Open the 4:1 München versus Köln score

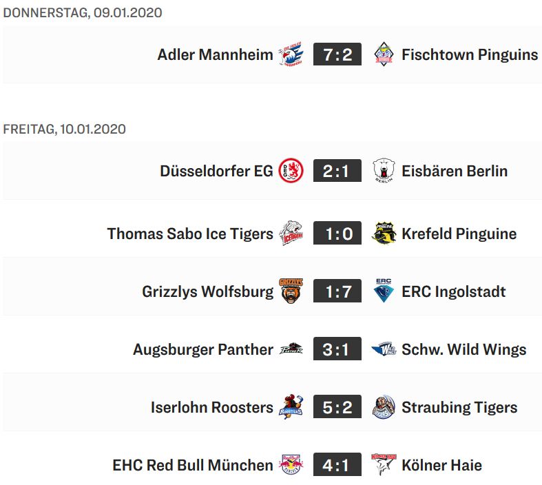pos(337,464)
